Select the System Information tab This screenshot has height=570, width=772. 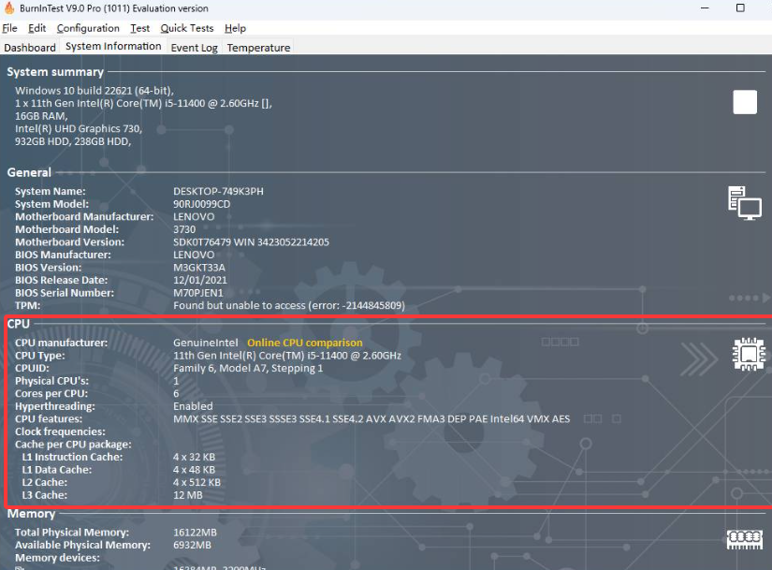pos(113,46)
